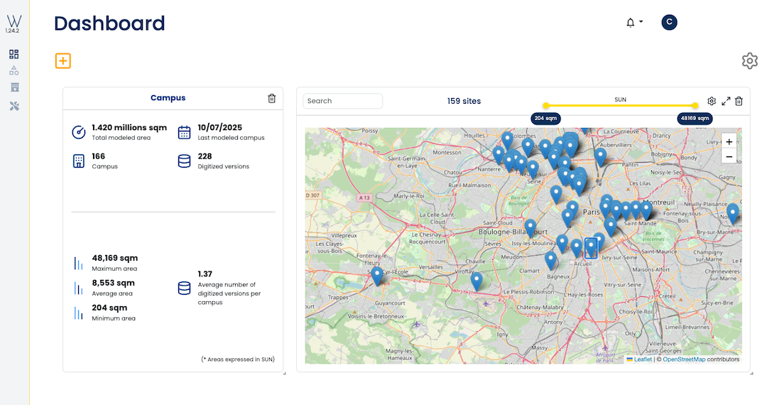Click the orange add widget plus button
Viewport: 767px width, 405px height.
[63, 61]
